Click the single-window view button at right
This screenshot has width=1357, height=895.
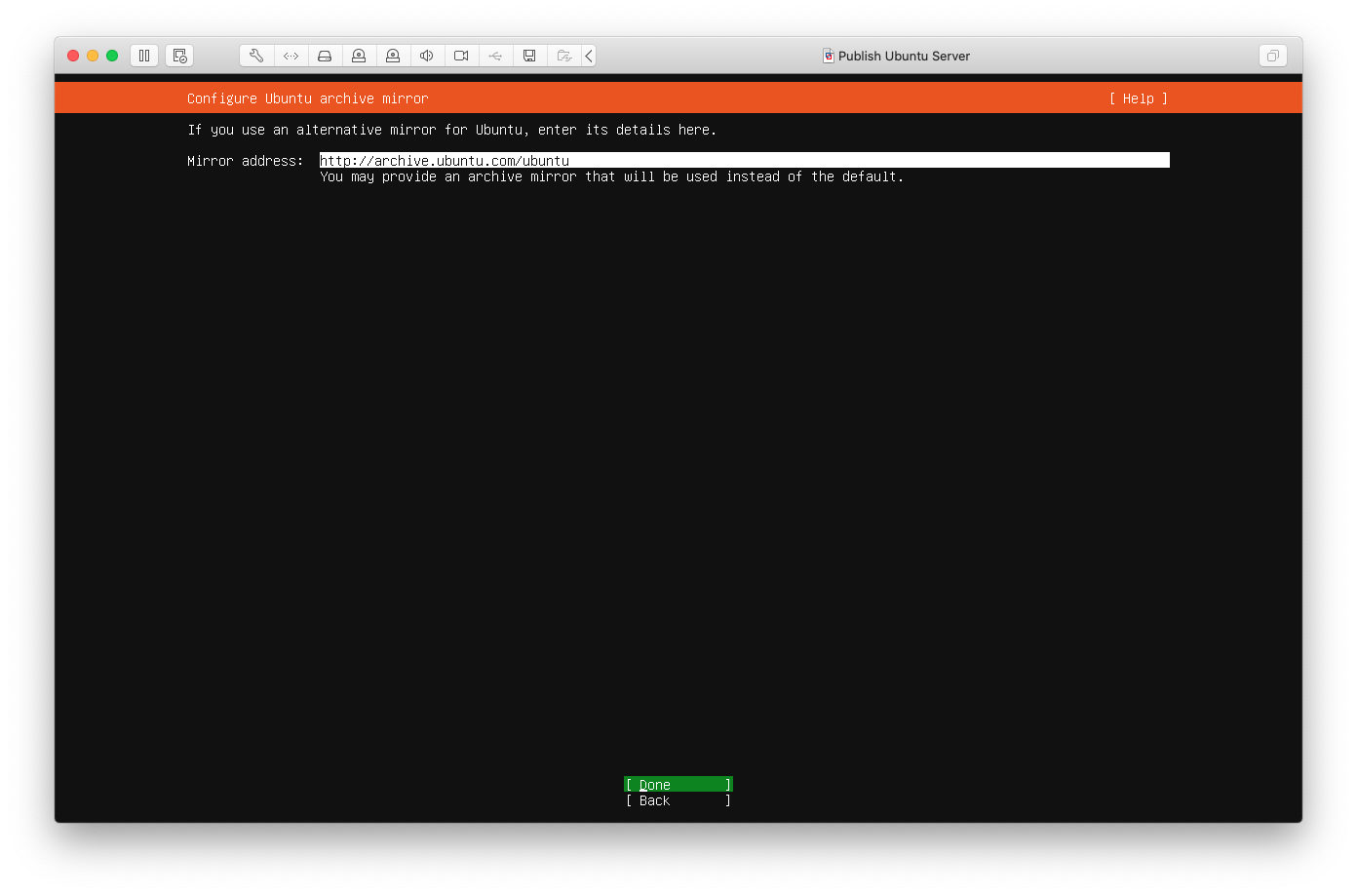pos(1272,56)
